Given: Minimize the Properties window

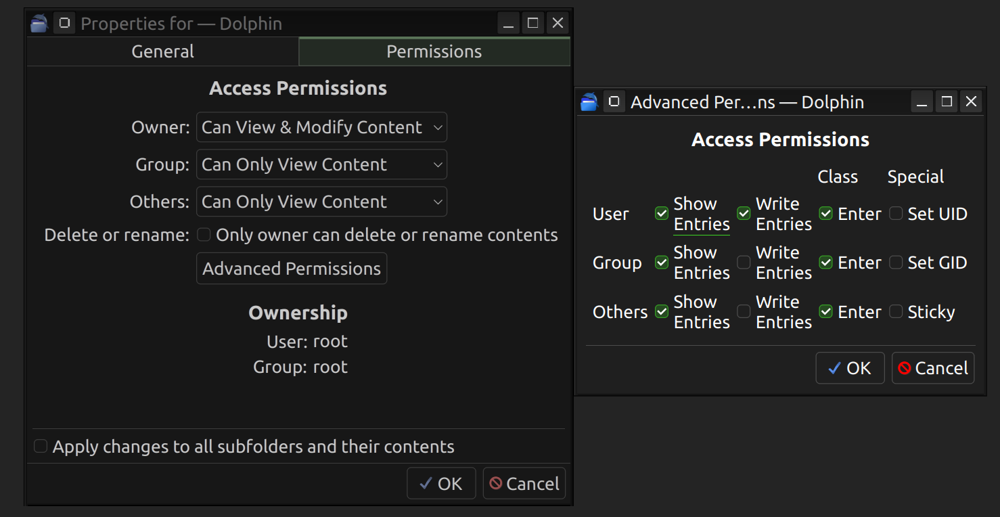Looking at the screenshot, I should tap(509, 24).
